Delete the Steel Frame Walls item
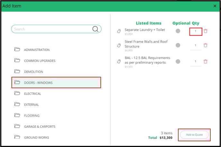This screenshot has width=221, height=147. (206, 45)
